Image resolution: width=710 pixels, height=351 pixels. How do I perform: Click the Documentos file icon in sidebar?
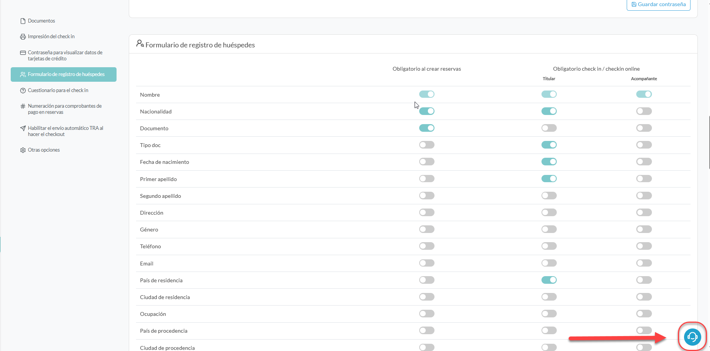[x=23, y=21]
